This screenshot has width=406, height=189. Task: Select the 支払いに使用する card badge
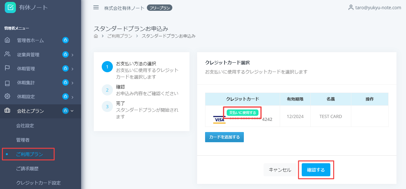click(243, 112)
